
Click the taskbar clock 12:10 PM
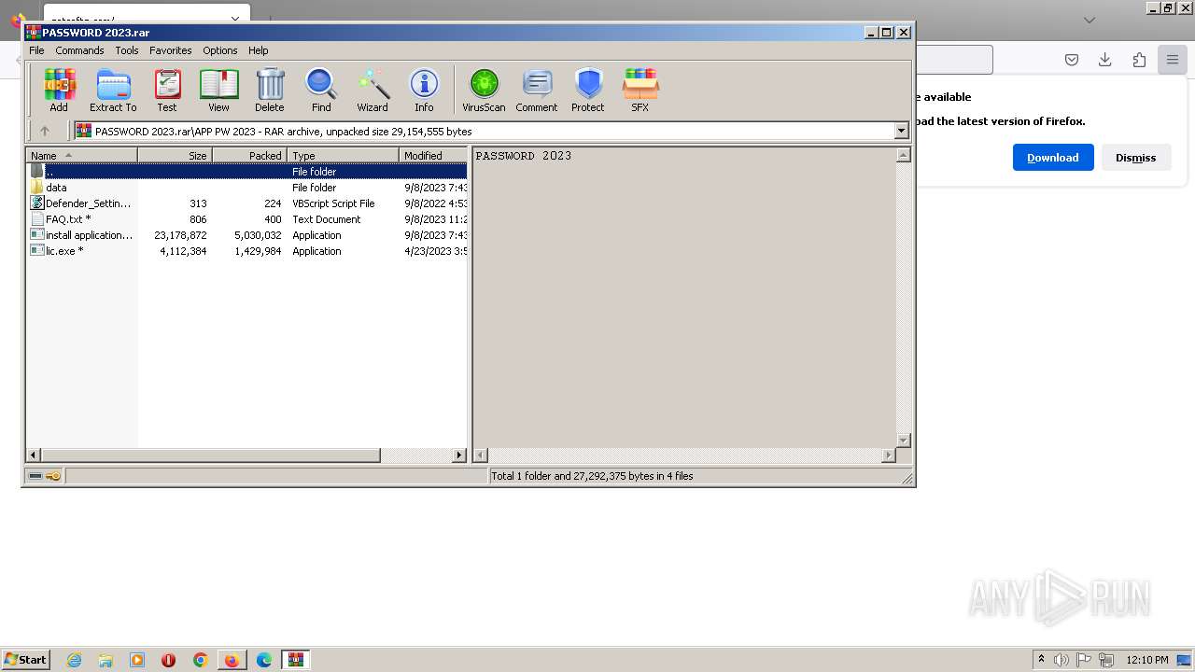tap(1147, 660)
